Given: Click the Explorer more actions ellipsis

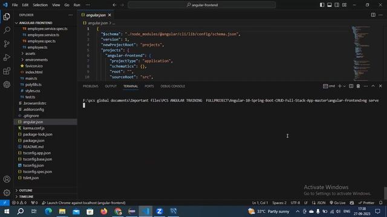Looking at the screenshot, I should pos(71,15).
